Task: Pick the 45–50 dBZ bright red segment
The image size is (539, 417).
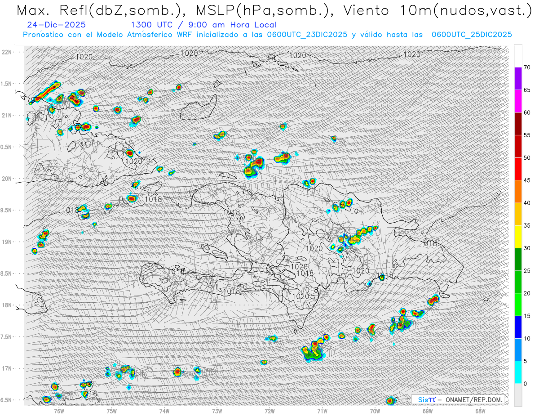Action: 518,169
